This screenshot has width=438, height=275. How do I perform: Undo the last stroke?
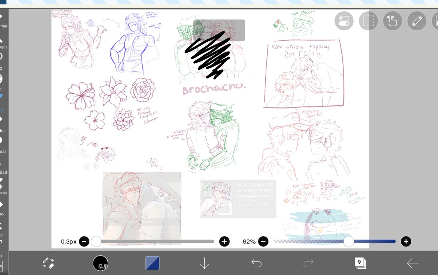pos(257,263)
